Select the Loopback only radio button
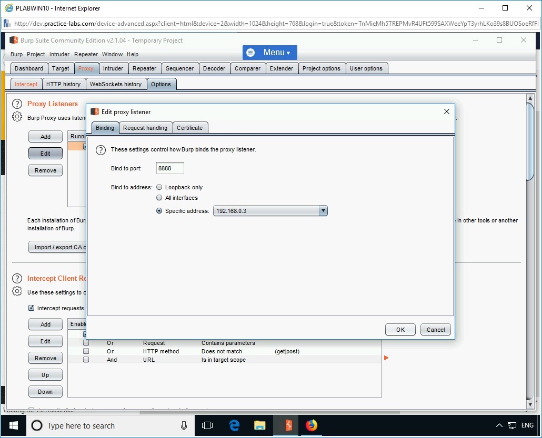This screenshot has width=542, height=438. [x=159, y=187]
